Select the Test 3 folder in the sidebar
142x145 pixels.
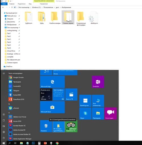[9, 39]
